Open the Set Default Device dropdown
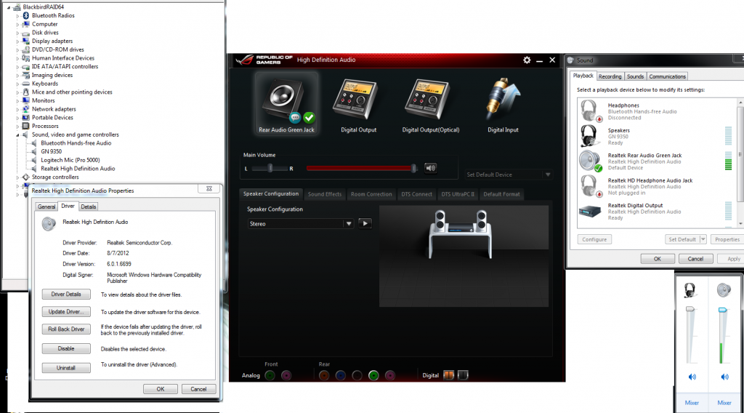Image resolution: width=744 pixels, height=413 pixels. (x=508, y=175)
